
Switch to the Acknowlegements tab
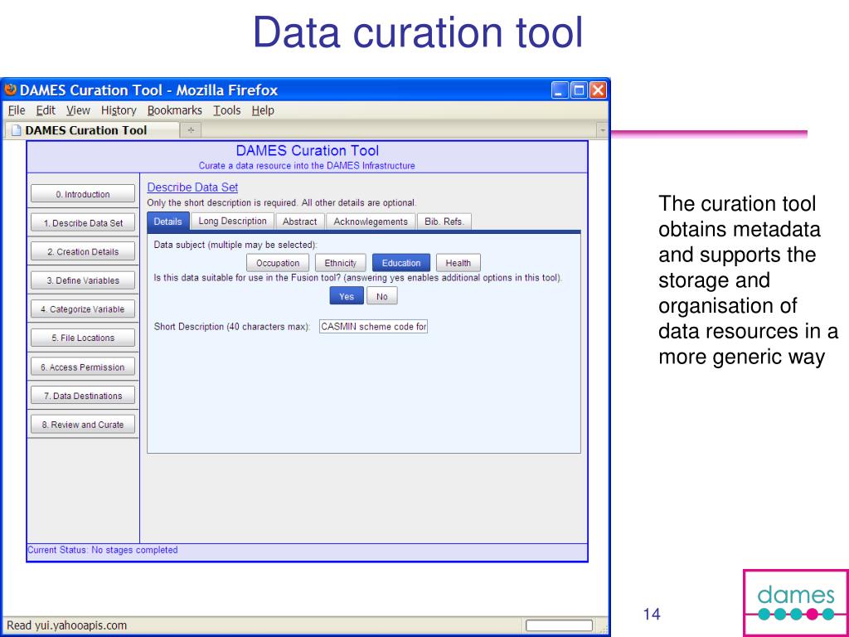click(371, 221)
